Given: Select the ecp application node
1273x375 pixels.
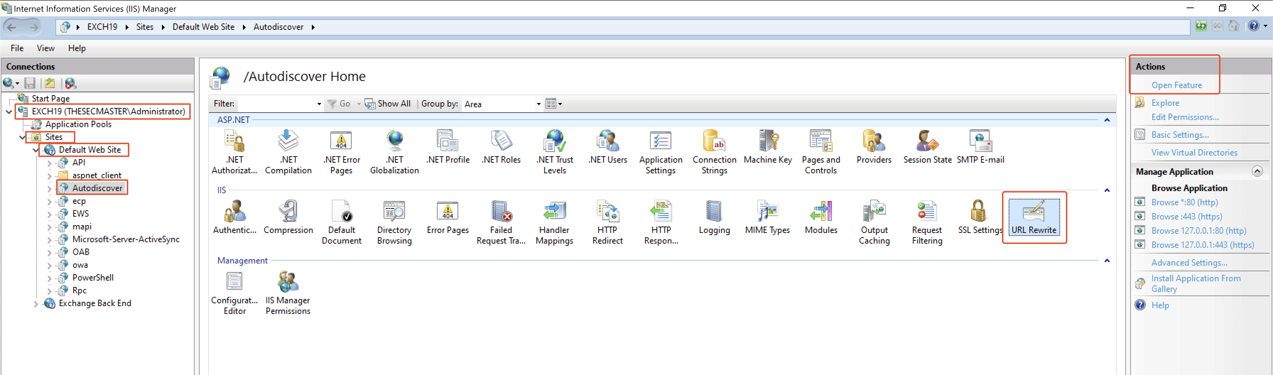Looking at the screenshot, I should click(78, 201).
